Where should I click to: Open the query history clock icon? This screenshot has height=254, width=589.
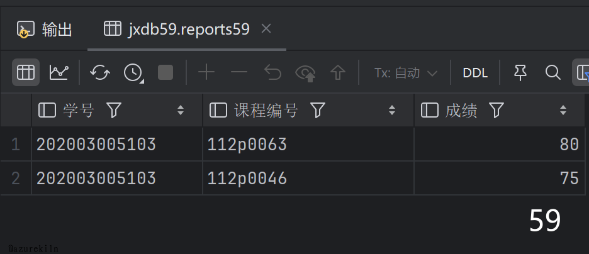[133, 72]
